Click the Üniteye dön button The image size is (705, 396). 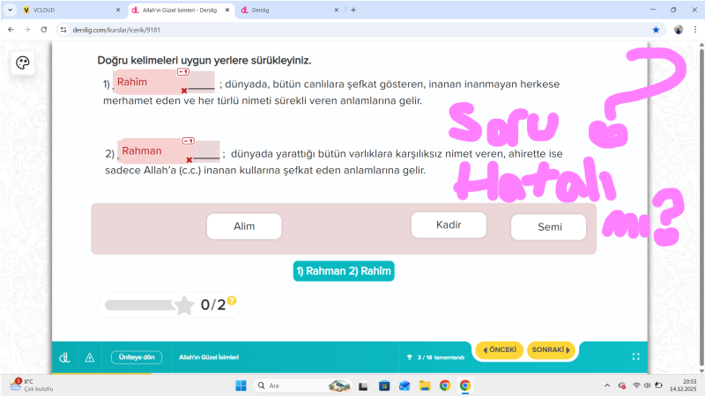point(137,357)
